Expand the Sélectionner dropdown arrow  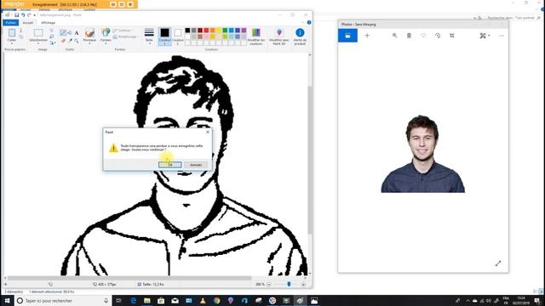click(38, 43)
